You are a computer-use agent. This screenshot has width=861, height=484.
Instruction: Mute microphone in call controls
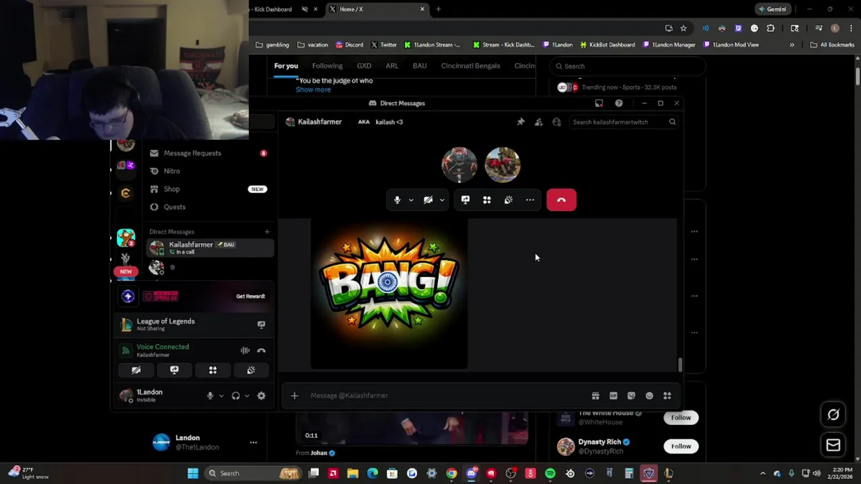397,200
